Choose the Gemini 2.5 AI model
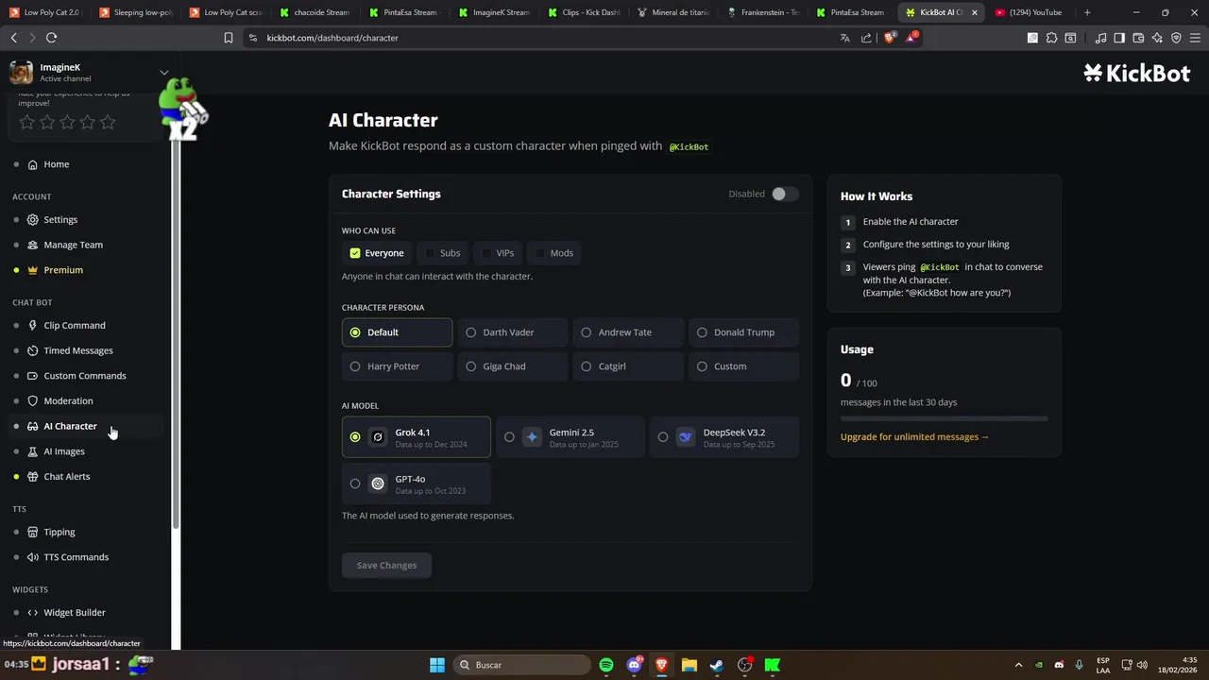The image size is (1209, 680). pyautogui.click(x=570, y=437)
